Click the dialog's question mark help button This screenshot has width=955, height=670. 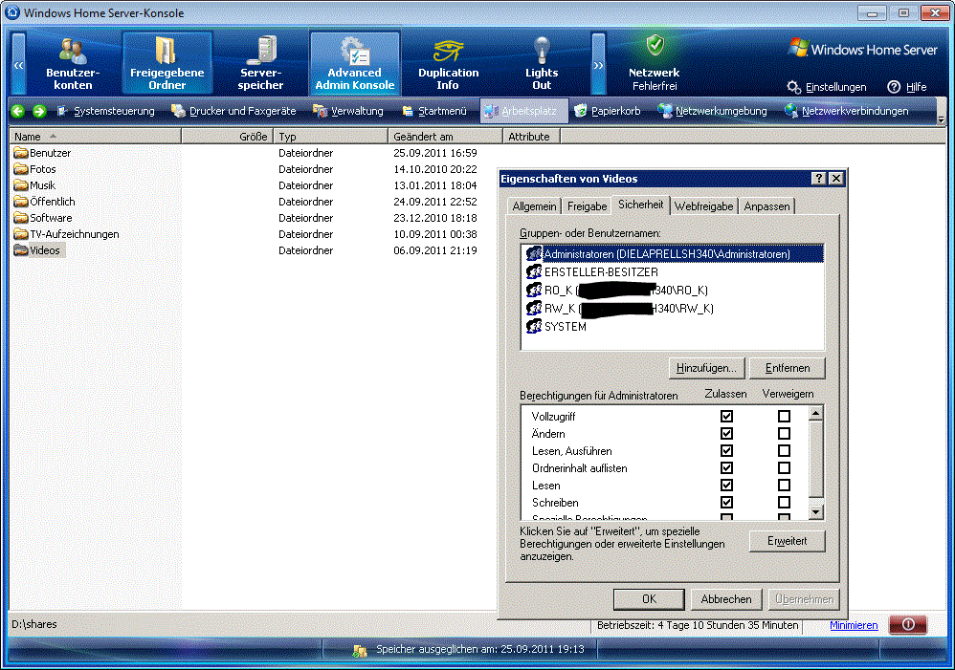pyautogui.click(x=819, y=179)
